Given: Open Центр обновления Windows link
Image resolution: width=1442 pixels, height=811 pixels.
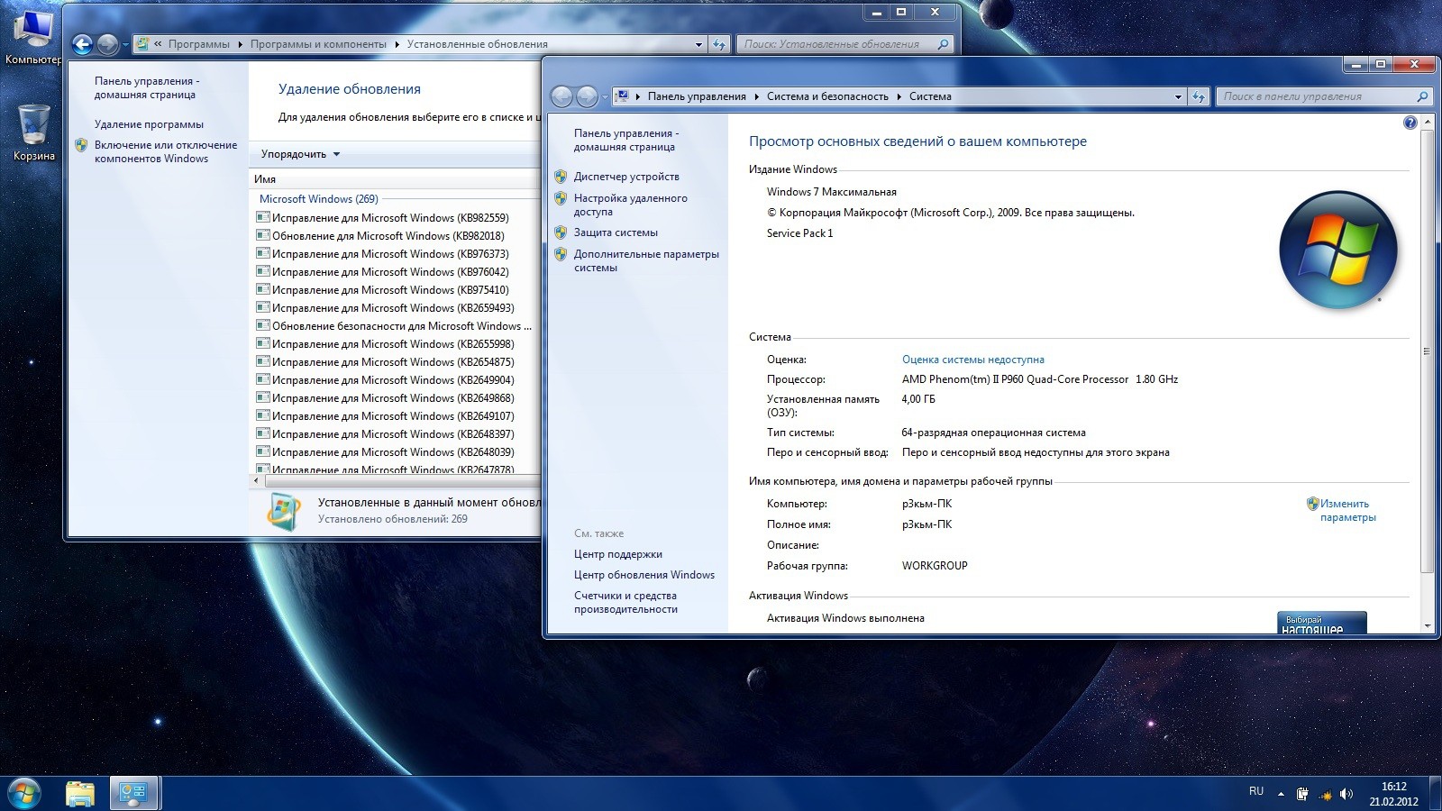Looking at the screenshot, I should pos(643,575).
